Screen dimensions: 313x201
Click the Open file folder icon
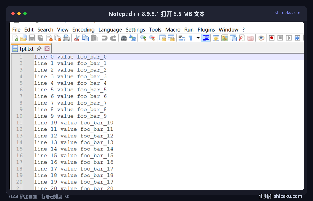(23, 38)
